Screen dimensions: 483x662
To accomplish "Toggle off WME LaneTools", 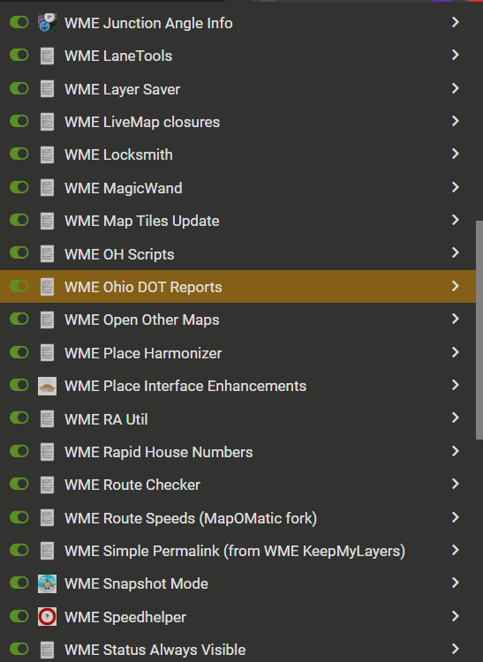I will click(x=19, y=55).
